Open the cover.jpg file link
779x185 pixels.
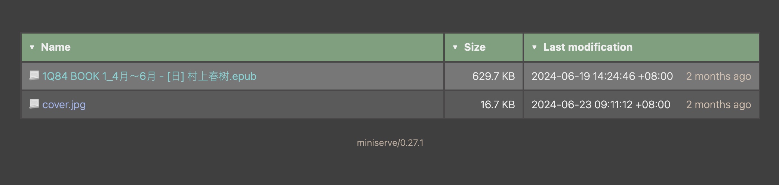[x=64, y=105]
